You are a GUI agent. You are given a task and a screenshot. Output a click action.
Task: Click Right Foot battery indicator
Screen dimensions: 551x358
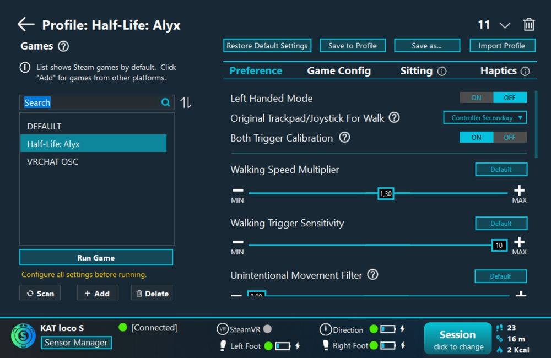pyautogui.click(x=388, y=346)
